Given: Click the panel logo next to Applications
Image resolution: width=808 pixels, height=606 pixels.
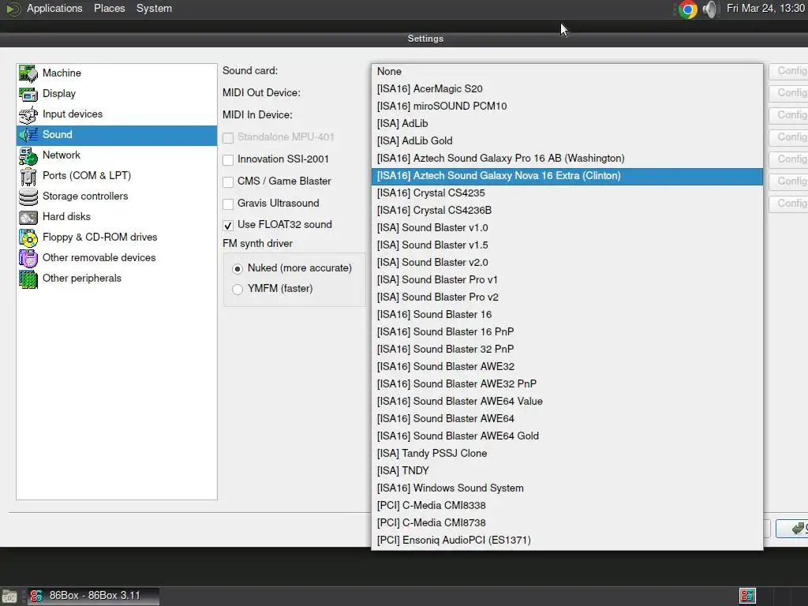Looking at the screenshot, I should (13, 9).
